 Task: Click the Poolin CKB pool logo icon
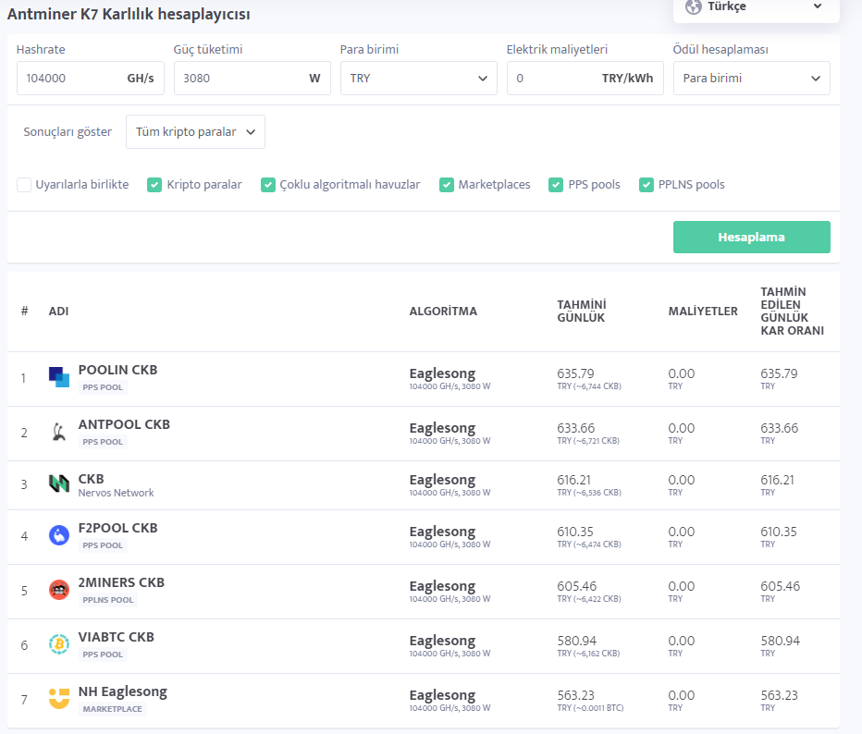pyautogui.click(x=59, y=377)
